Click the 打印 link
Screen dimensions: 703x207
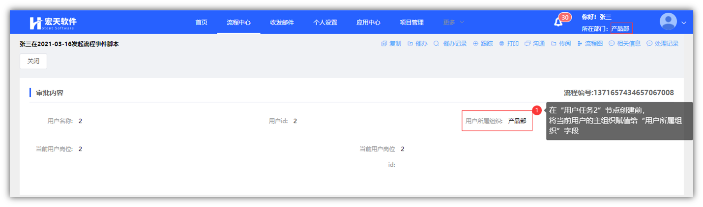[513, 44]
